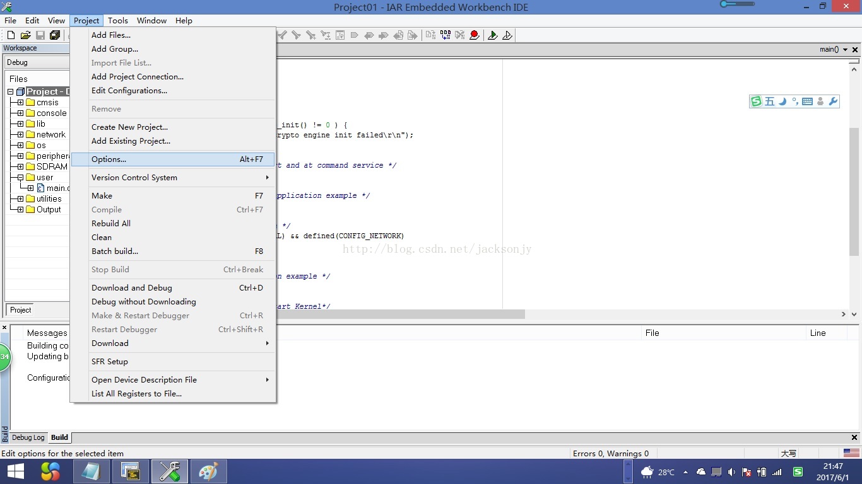The width and height of the screenshot is (862, 484).
Task: Expand the cmsis folder in the workspace tree
Action: click(x=21, y=103)
